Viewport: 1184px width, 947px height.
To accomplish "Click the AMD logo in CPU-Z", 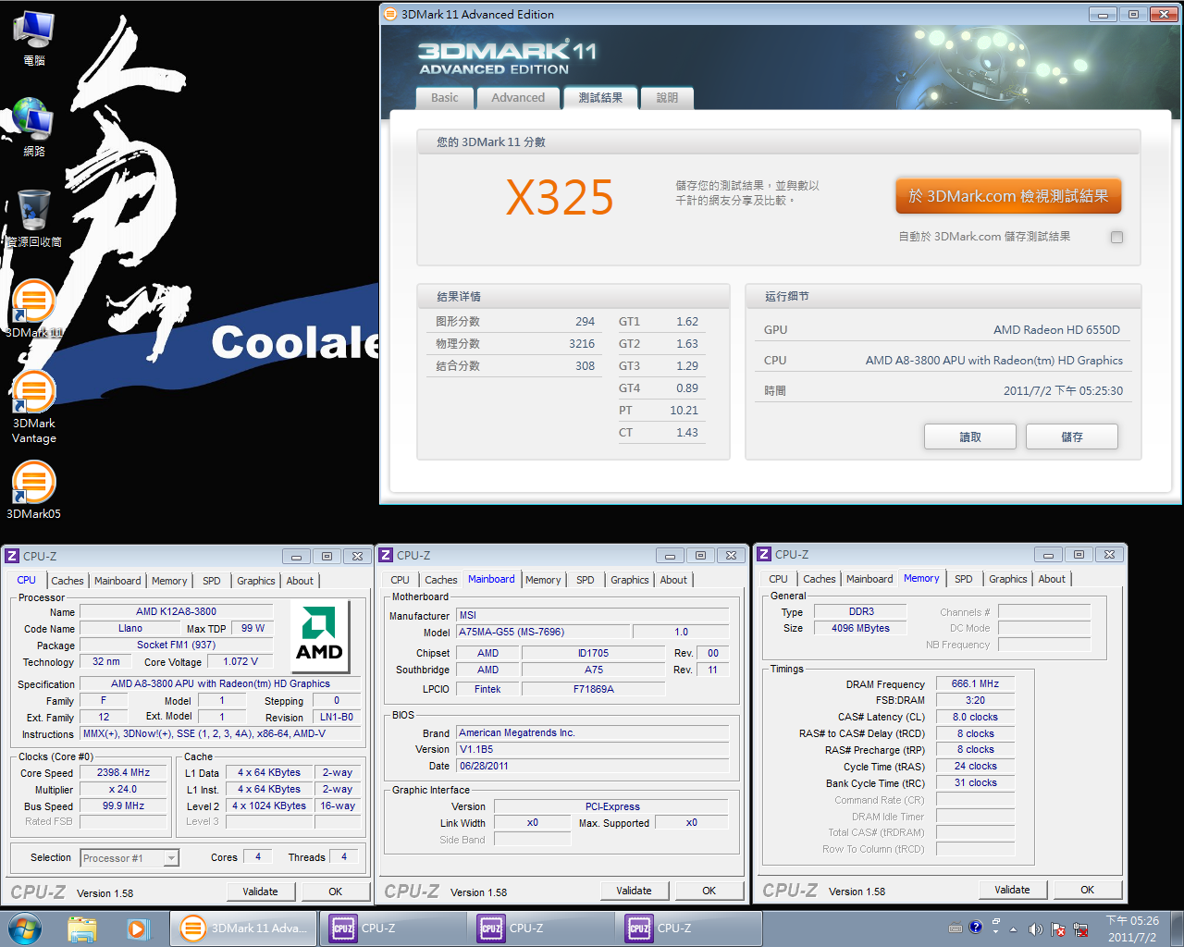I will point(319,634).
